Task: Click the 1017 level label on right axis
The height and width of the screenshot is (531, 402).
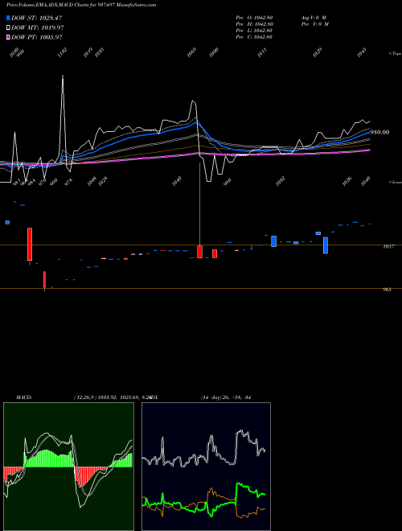Action: coord(388,246)
